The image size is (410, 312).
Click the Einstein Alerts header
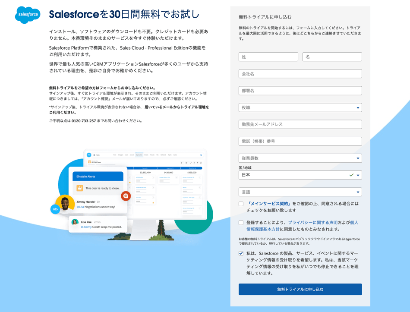(x=98, y=176)
